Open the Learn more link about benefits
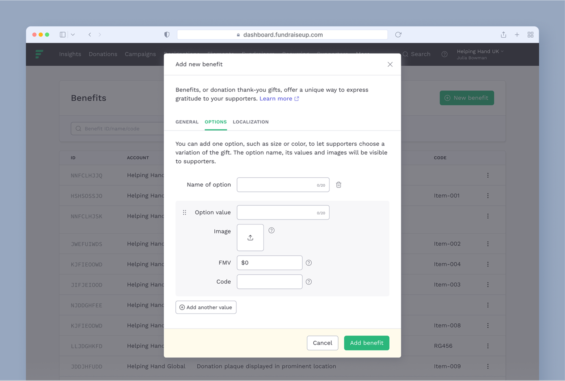 pos(276,98)
